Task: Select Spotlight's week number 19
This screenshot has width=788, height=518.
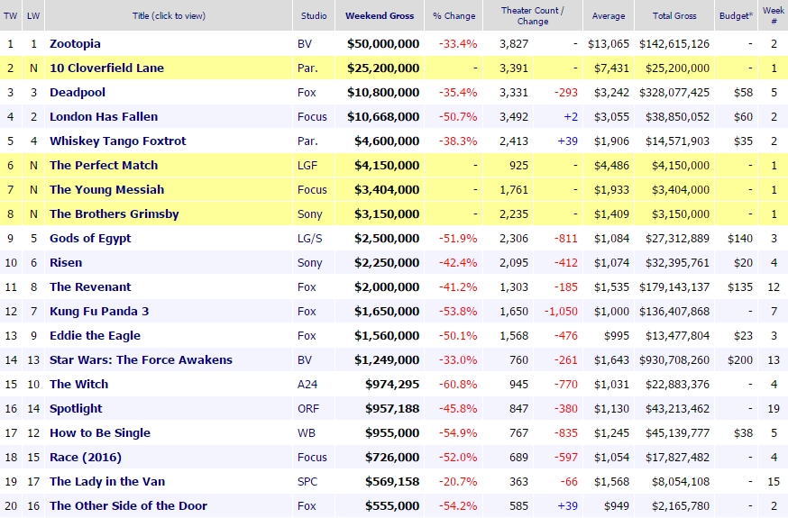Action: pos(774,409)
